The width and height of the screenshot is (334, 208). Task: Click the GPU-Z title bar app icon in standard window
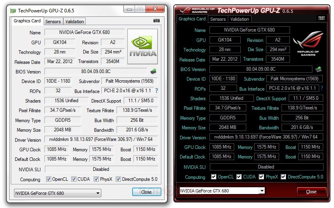[x=13, y=11]
